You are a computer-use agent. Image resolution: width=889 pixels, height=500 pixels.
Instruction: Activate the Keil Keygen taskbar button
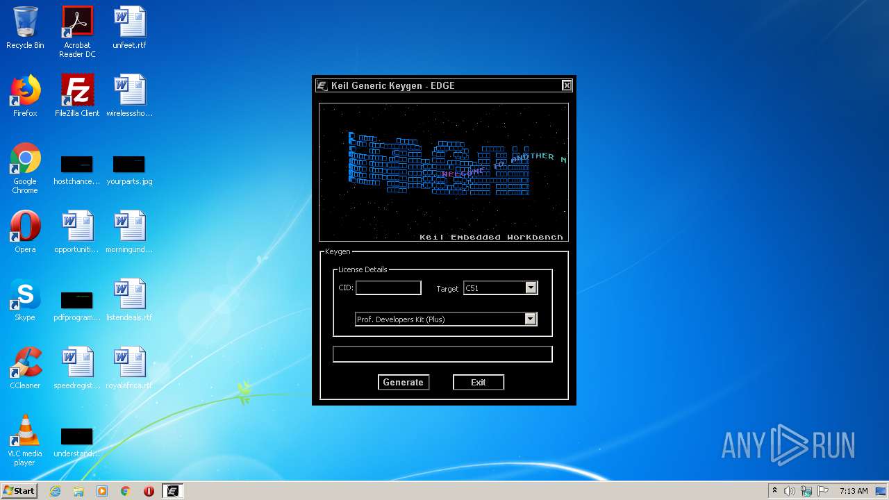(172, 491)
